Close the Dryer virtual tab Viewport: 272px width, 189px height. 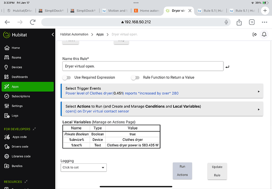(190, 11)
